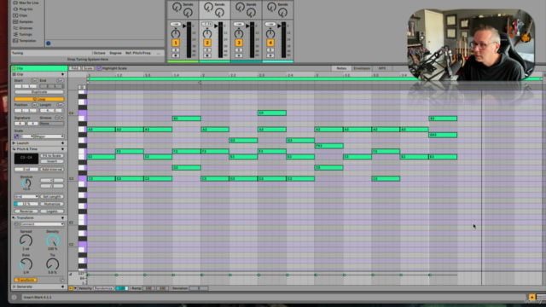Open the lane selector arrow beside Velocity
Viewport: 546px width, 307px height.
[75, 288]
